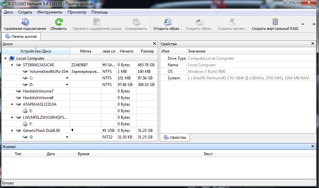This screenshot has height=188, width=319.
Task: Sort by Начало column header
Action: click(127, 51)
